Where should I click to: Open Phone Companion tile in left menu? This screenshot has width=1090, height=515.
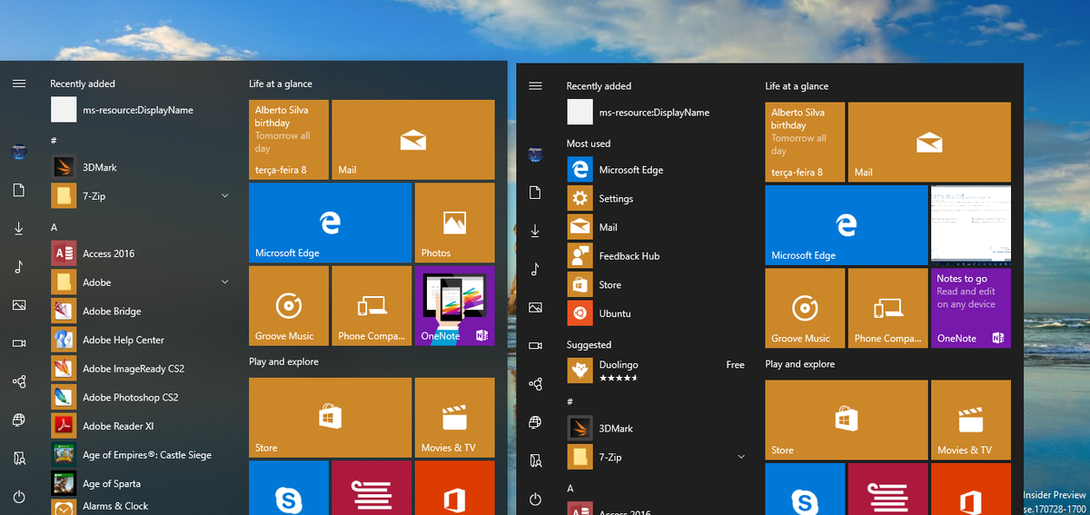click(x=372, y=306)
